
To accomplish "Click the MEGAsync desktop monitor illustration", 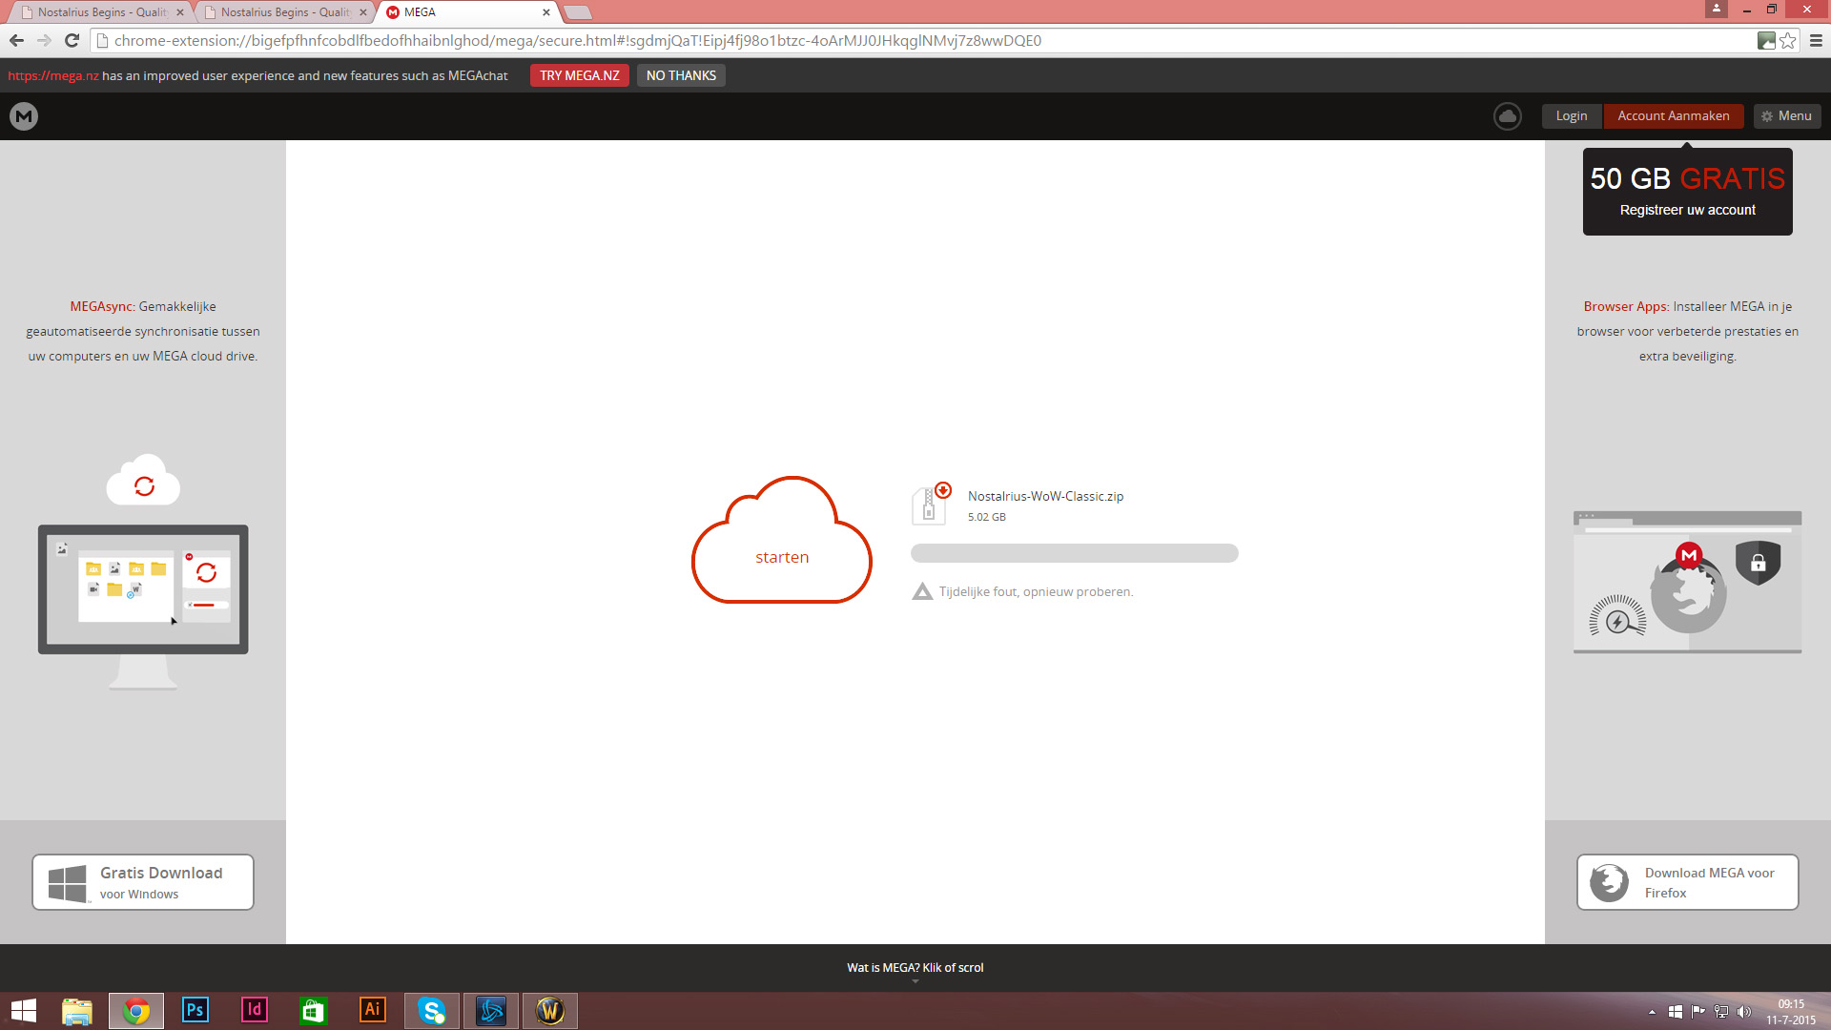I will coord(143,606).
